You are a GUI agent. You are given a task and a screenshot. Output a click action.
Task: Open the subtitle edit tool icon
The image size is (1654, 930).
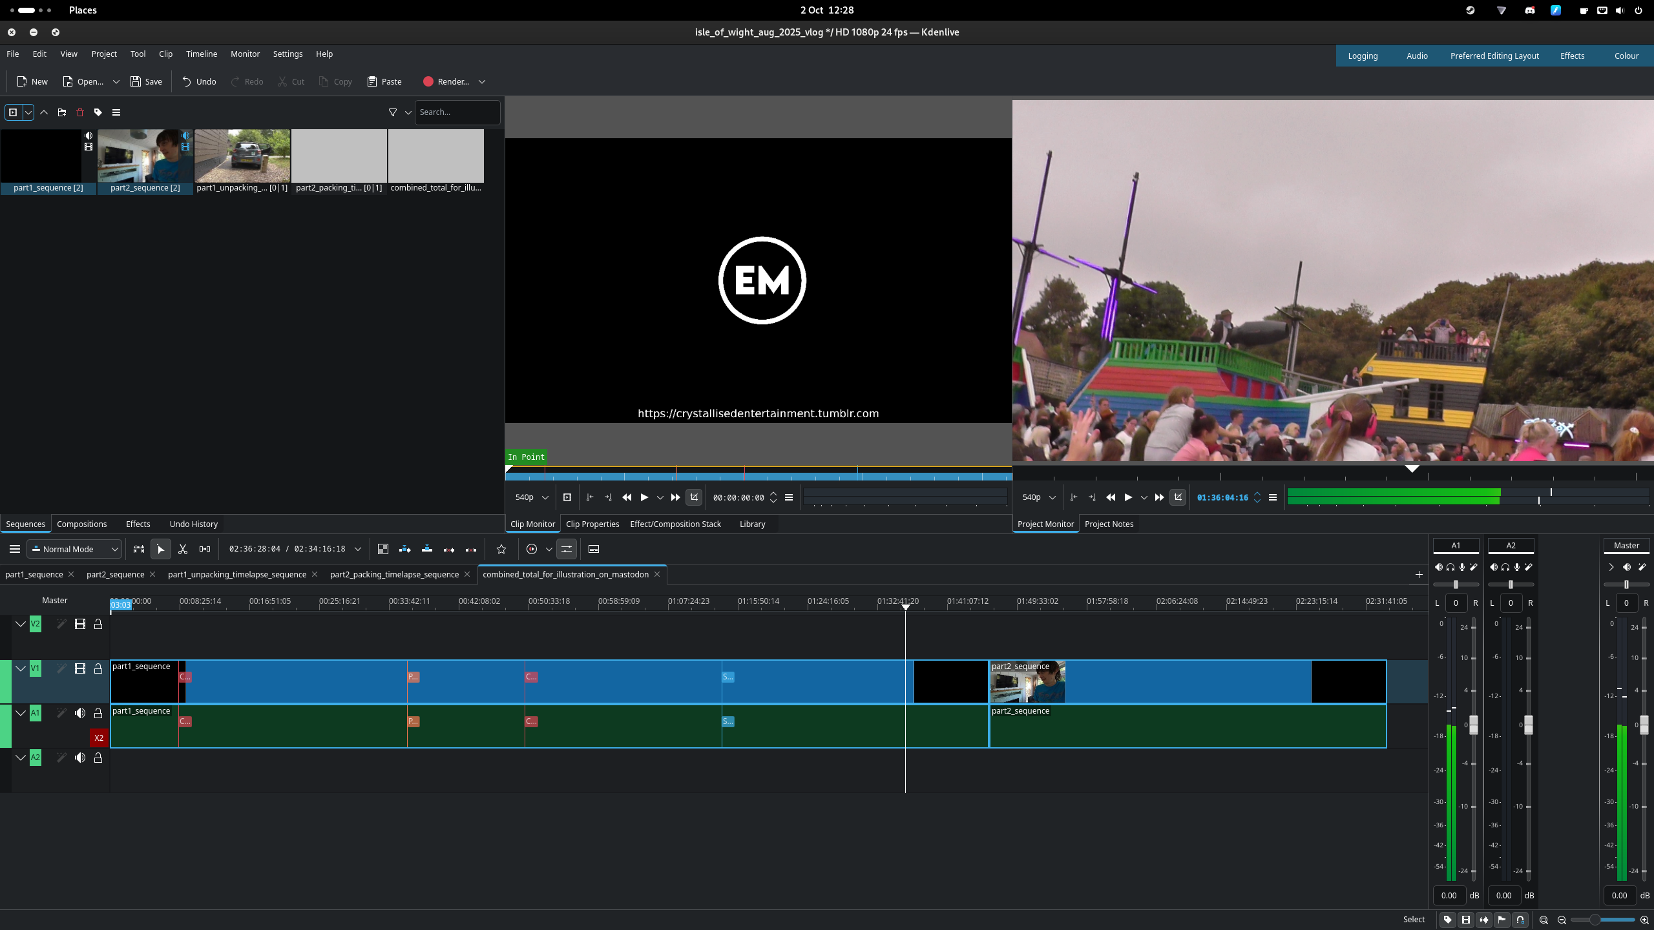click(594, 549)
